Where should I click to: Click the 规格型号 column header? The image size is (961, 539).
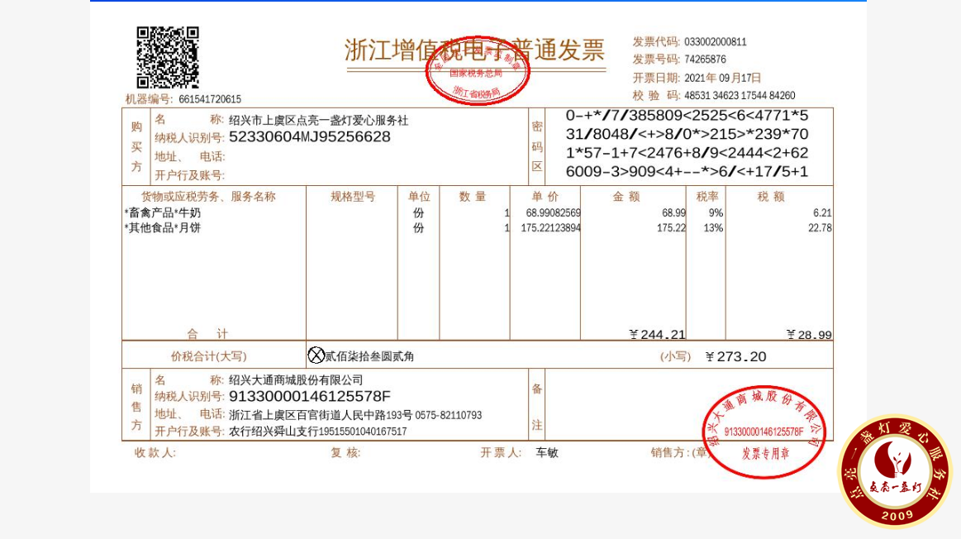[352, 197]
